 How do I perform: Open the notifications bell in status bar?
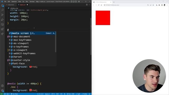coord(89,94)
